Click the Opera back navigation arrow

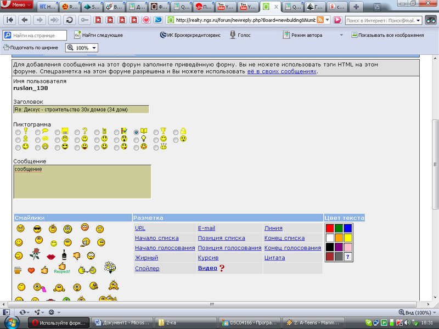click(x=25, y=20)
